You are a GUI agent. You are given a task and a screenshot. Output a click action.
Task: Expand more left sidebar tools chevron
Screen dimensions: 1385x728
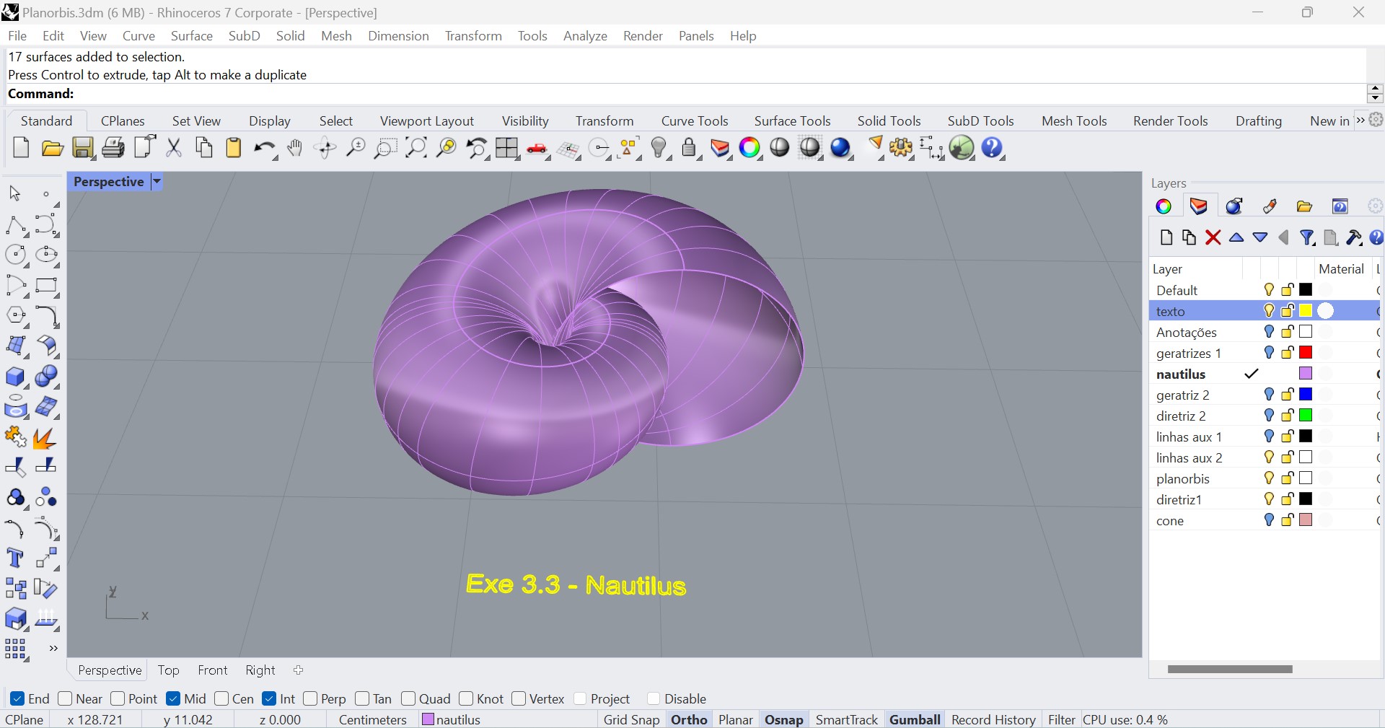[53, 649]
